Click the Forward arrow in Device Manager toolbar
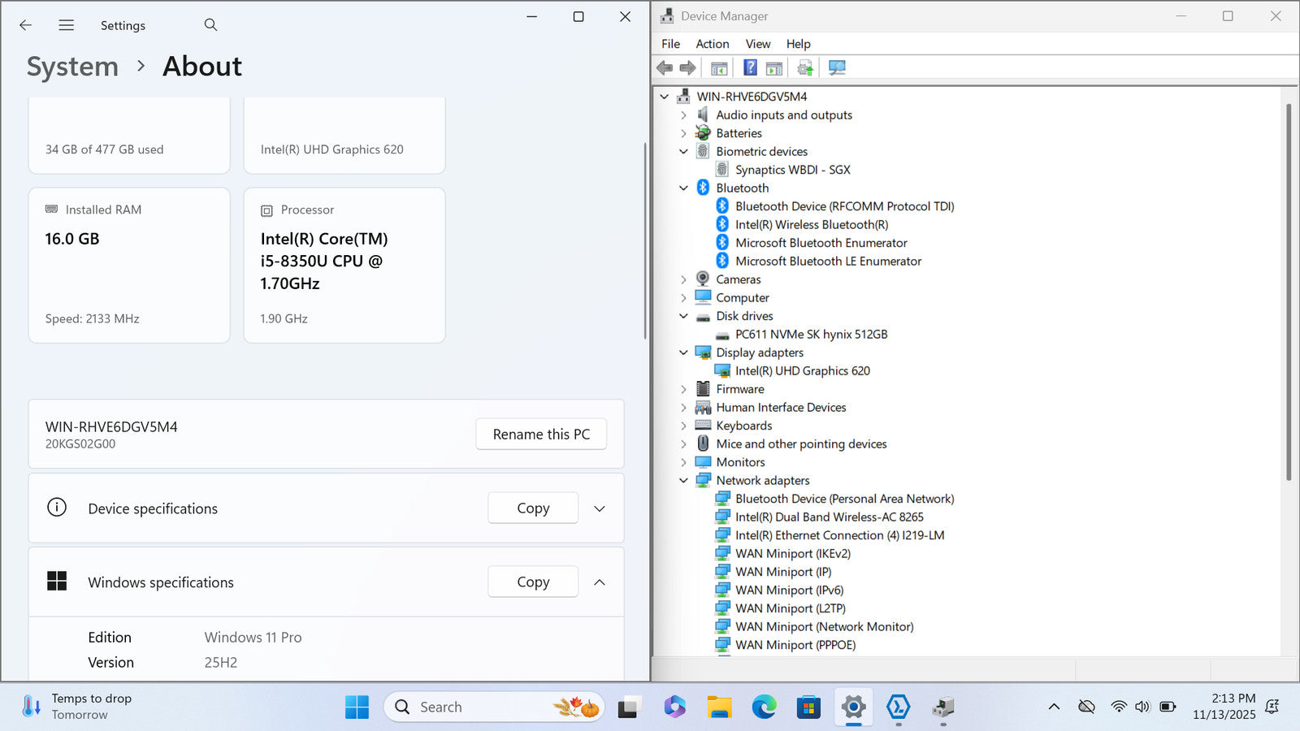 [687, 68]
